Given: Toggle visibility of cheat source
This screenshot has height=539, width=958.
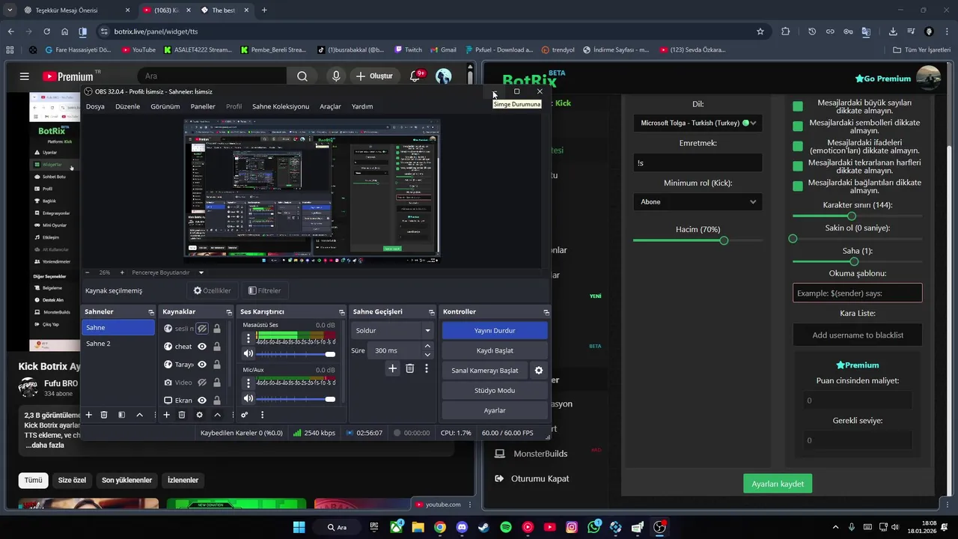Looking at the screenshot, I should pyautogui.click(x=202, y=347).
